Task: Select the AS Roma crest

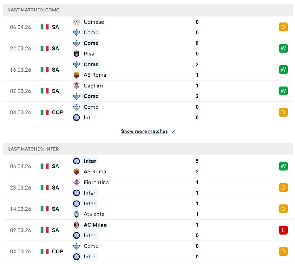Action: 76,75
